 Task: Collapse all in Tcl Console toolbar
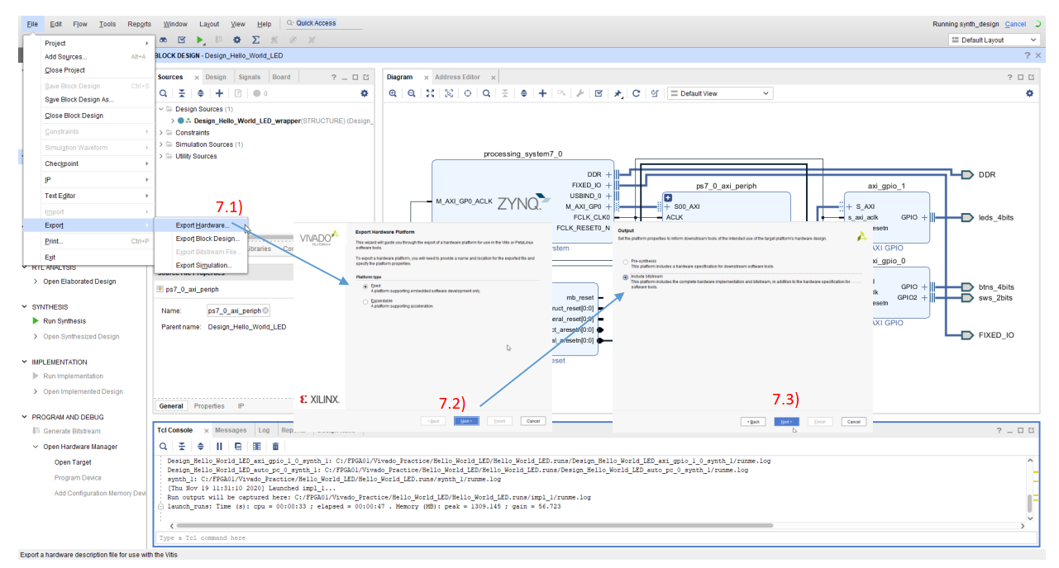pyautogui.click(x=182, y=446)
